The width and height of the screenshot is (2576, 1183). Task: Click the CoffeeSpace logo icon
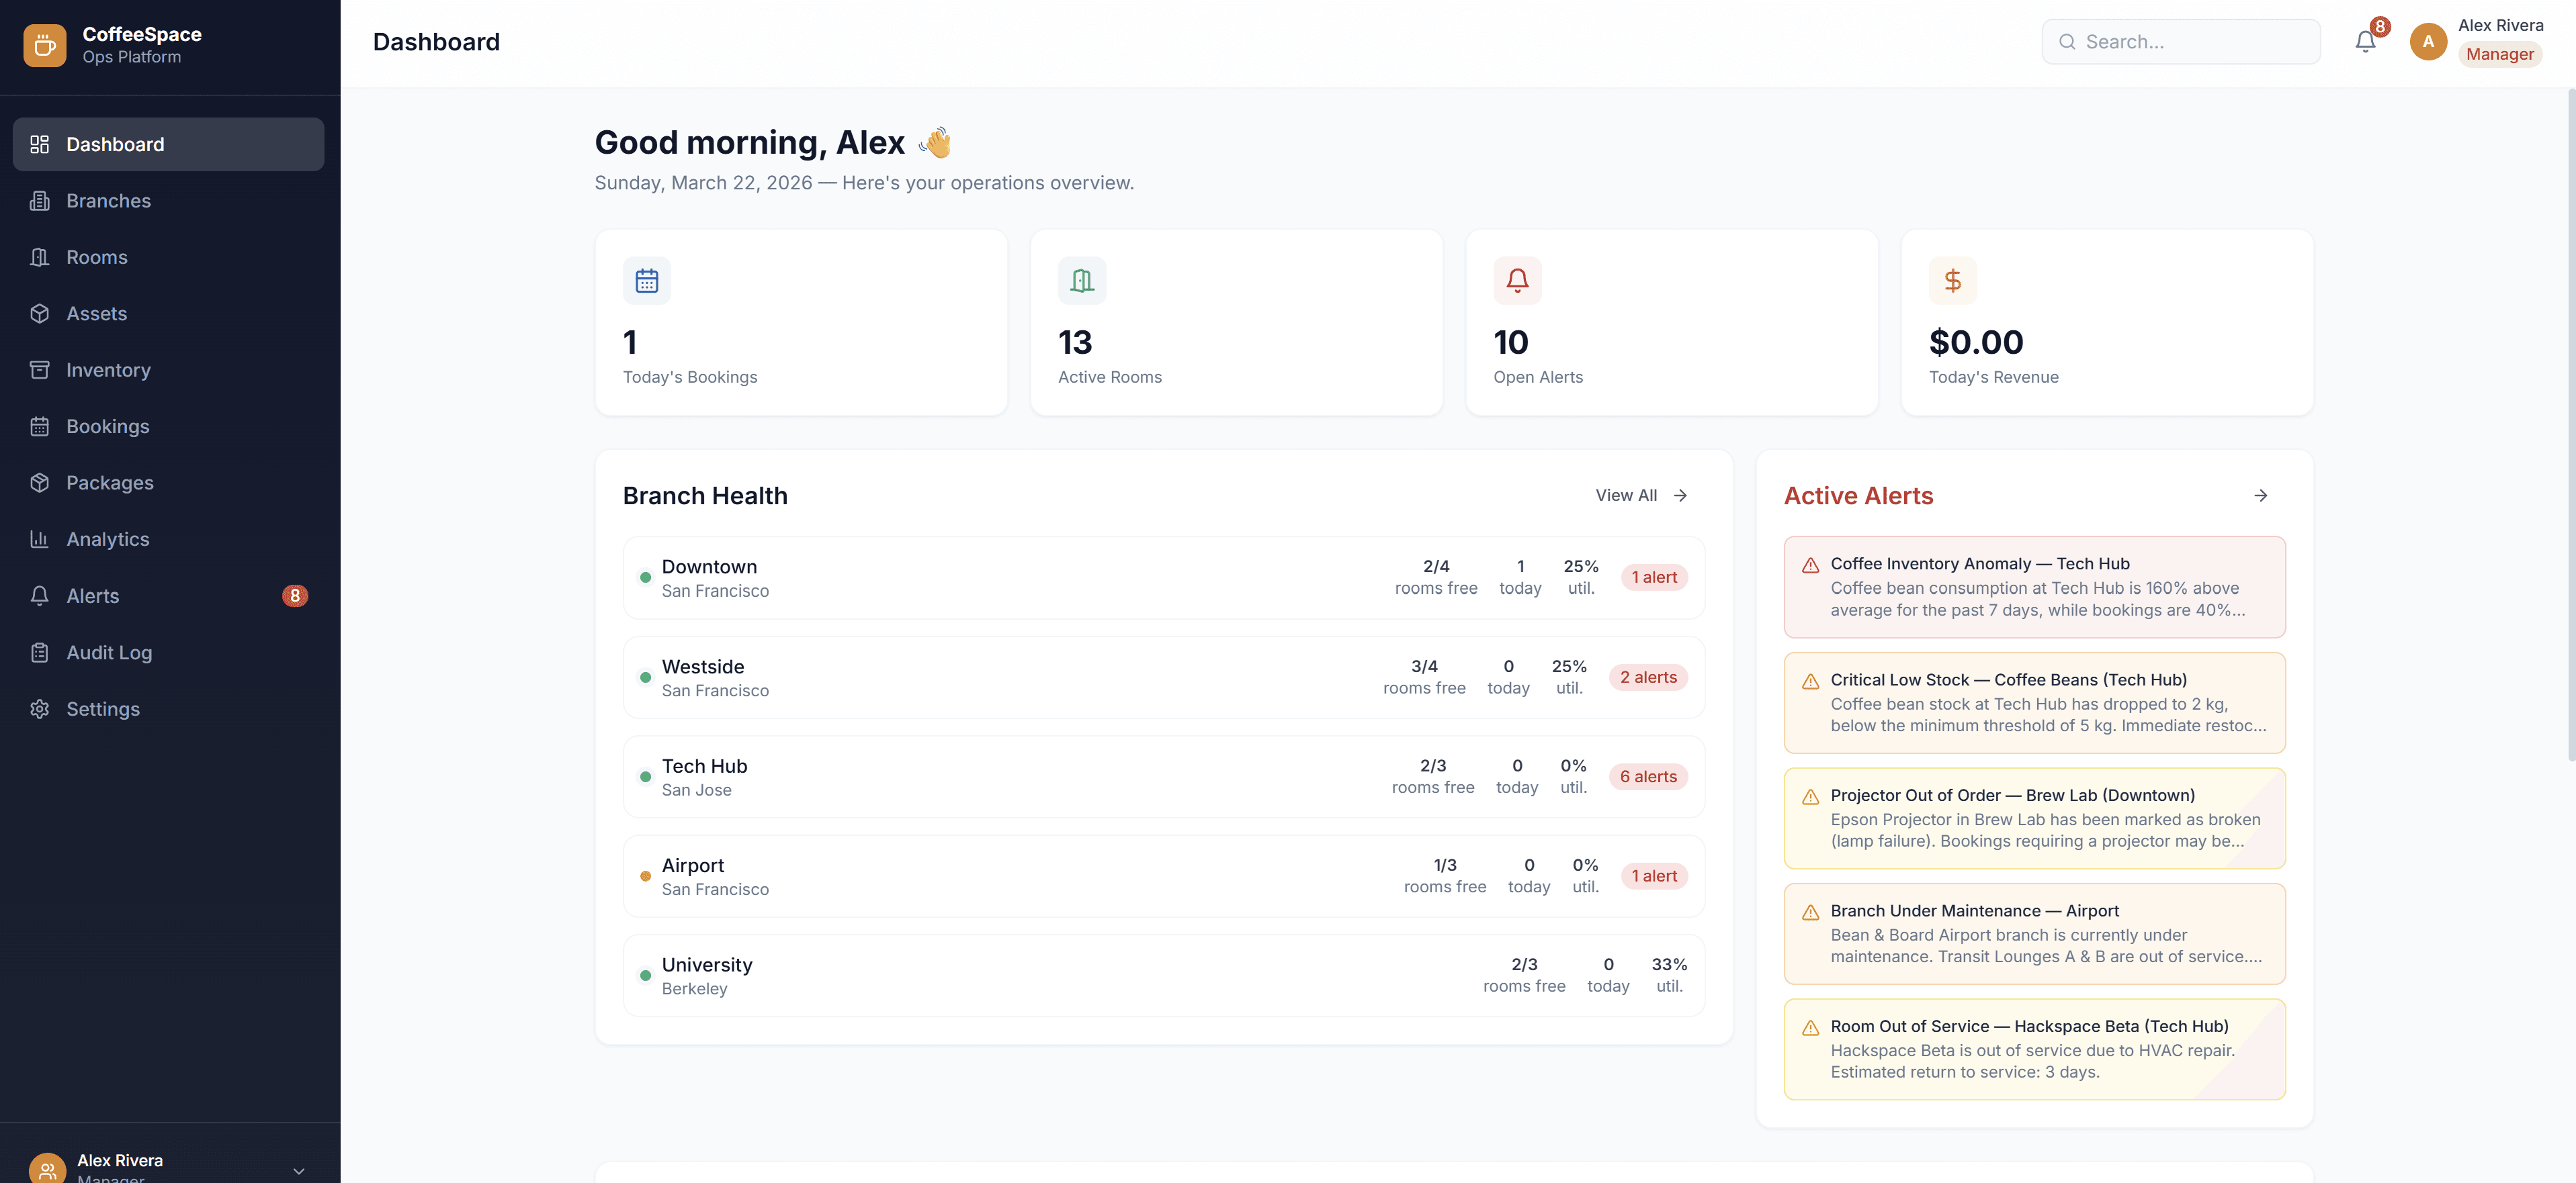44,45
